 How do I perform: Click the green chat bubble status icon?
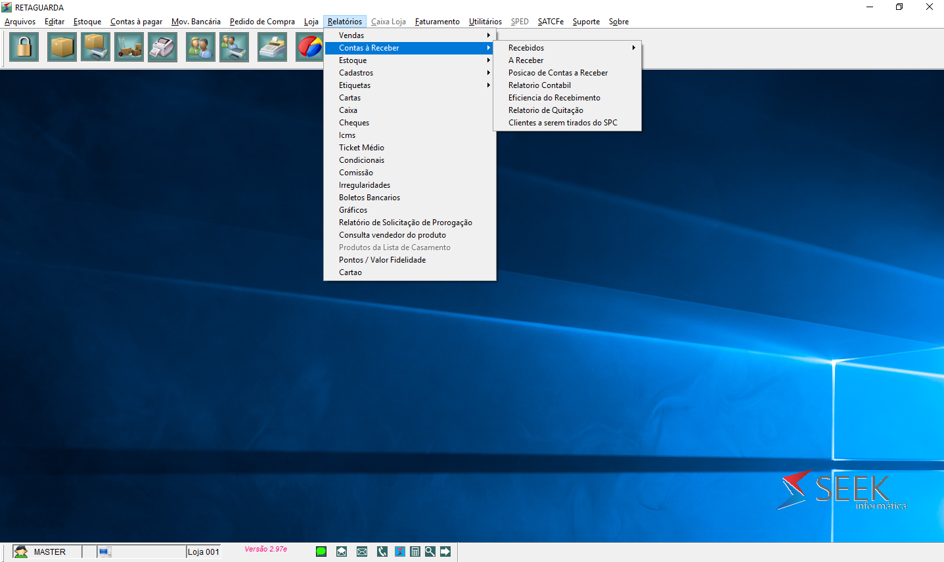(321, 551)
